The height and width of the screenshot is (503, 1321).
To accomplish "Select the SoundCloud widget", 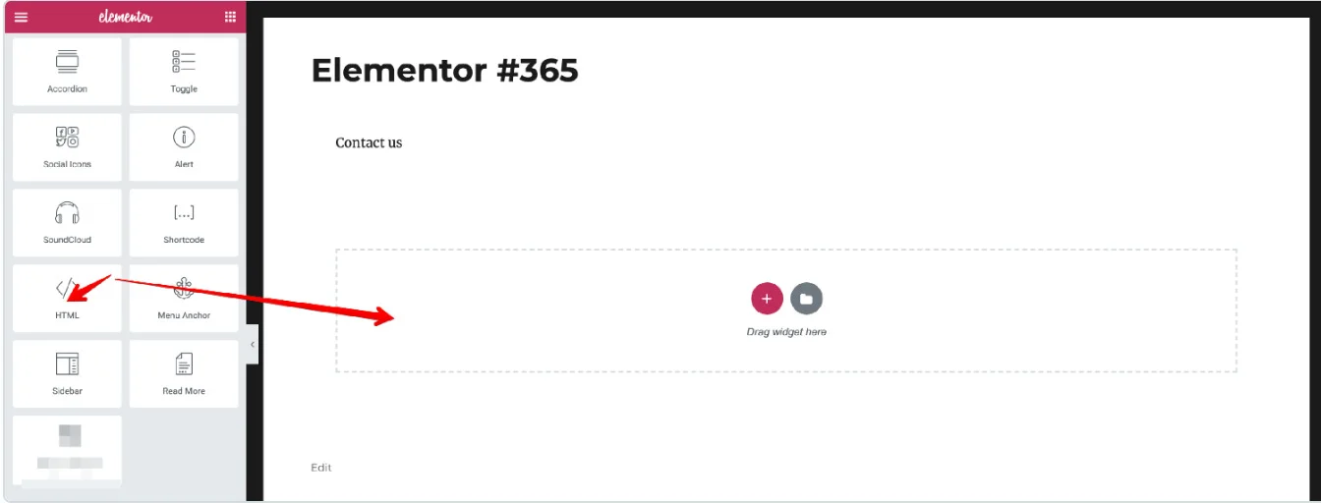I will (67, 223).
